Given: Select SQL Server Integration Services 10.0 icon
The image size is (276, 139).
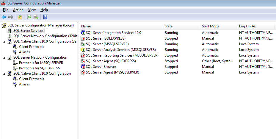Looking at the screenshot, I should pos(83,32).
